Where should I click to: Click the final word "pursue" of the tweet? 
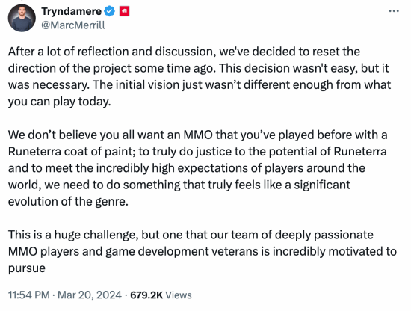tap(27, 268)
